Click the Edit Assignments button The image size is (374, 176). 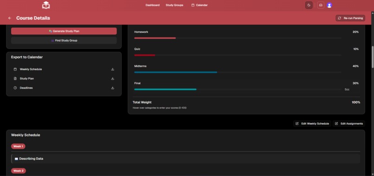(349, 123)
